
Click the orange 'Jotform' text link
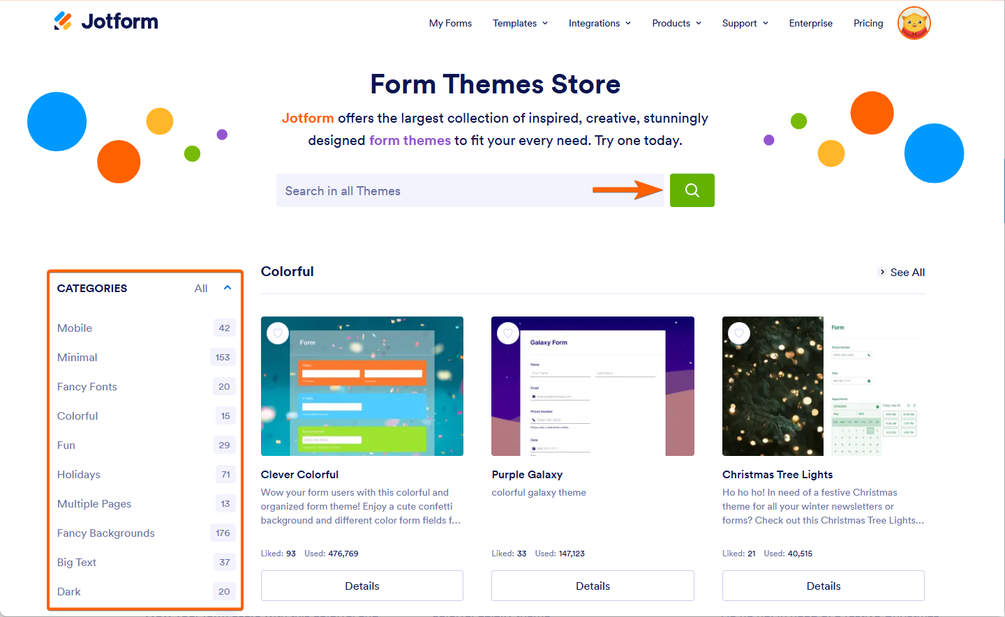click(x=308, y=118)
